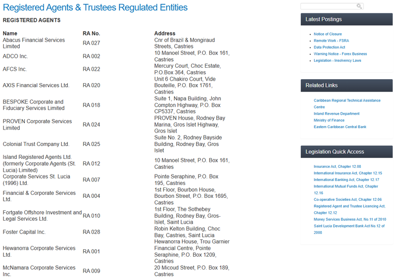This screenshot has width=396, height=278.
Task: Select Fortgate Offshore Investment and Legal Services
Action: [42, 216]
